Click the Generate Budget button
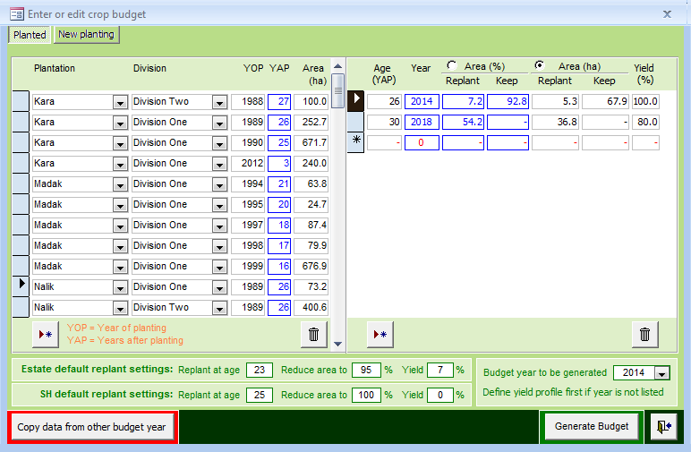This screenshot has height=452, width=691. (x=592, y=426)
